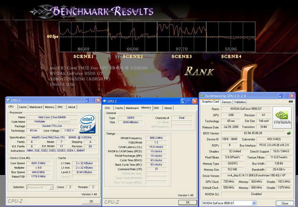Open Mainboard tab in left CPU-Z

click(36, 107)
